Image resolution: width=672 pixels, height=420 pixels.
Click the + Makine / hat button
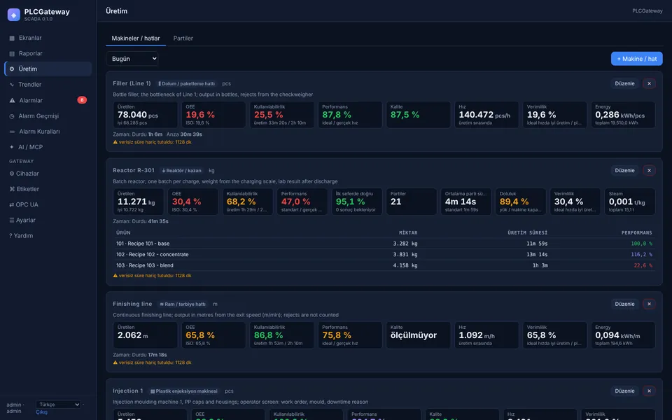[636, 59]
